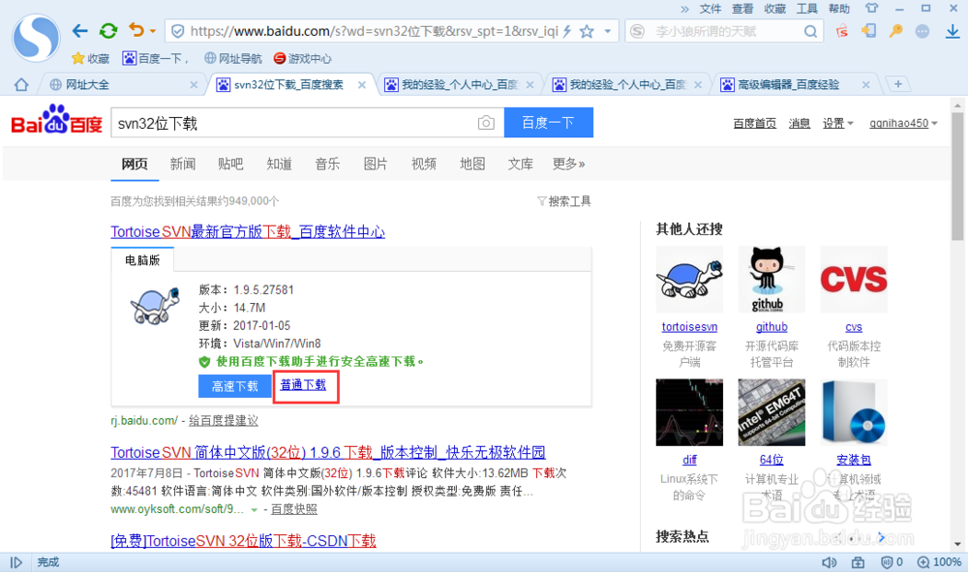Image resolution: width=968 pixels, height=572 pixels.
Task: Select the 电脑版 tab
Action: point(142,259)
